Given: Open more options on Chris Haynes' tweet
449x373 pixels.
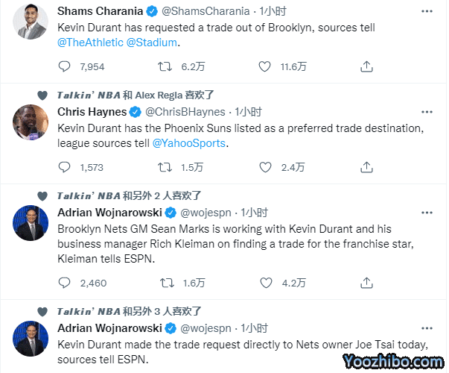Looking at the screenshot, I should point(427,112).
